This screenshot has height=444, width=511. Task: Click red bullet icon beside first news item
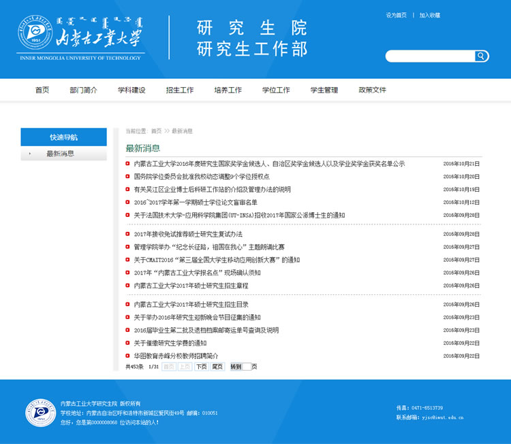pyautogui.click(x=127, y=164)
